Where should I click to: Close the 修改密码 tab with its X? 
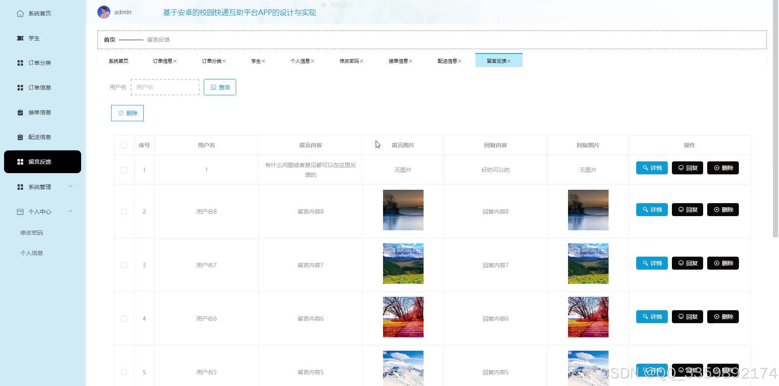pyautogui.click(x=362, y=61)
